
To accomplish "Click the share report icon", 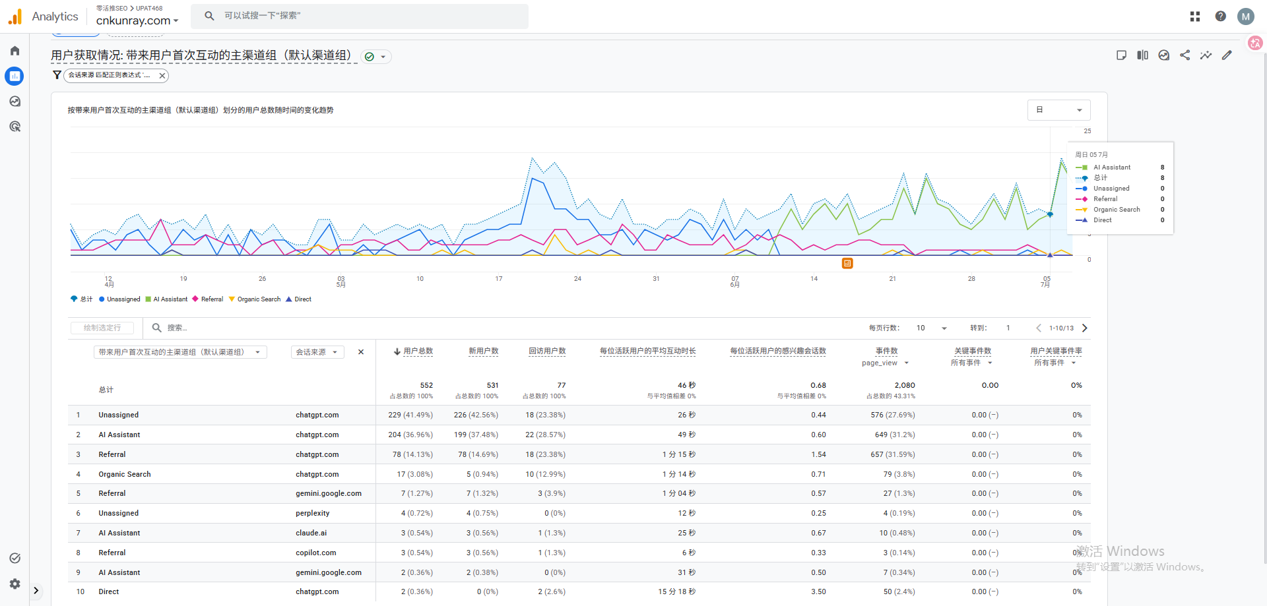I will click(1185, 55).
